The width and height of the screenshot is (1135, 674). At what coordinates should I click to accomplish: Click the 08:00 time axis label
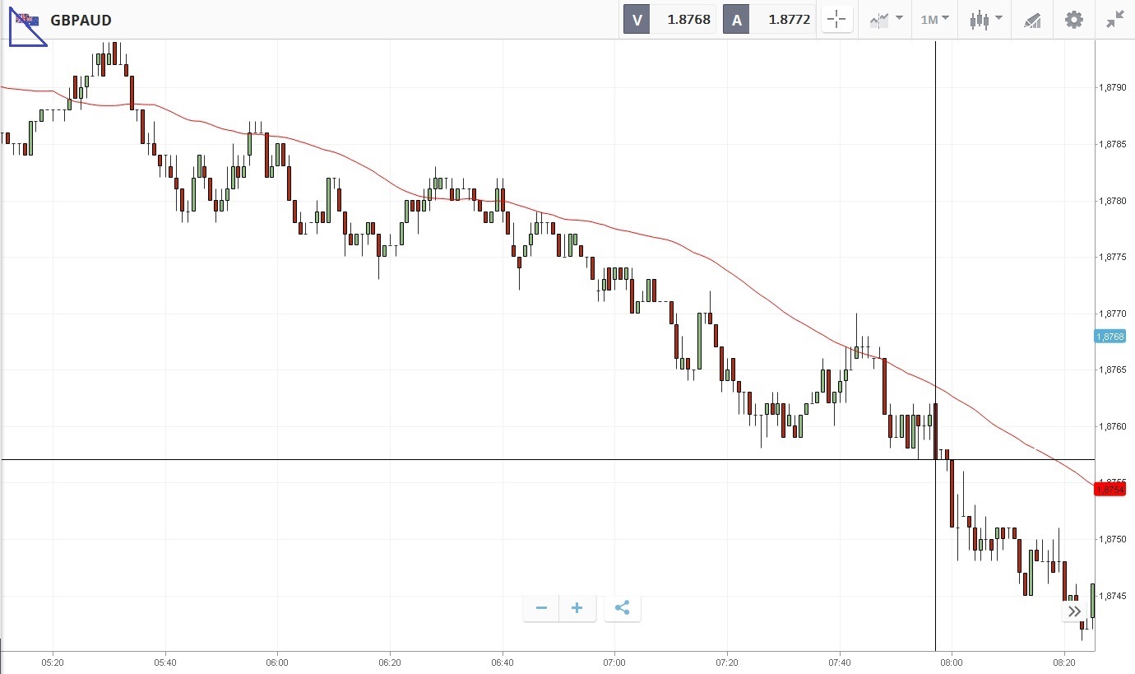pyautogui.click(x=952, y=662)
